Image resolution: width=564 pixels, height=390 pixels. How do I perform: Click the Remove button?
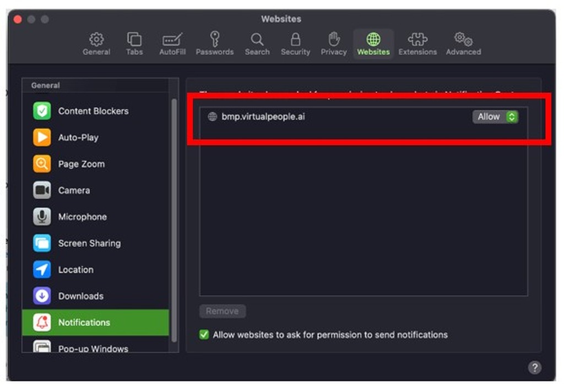pos(223,311)
